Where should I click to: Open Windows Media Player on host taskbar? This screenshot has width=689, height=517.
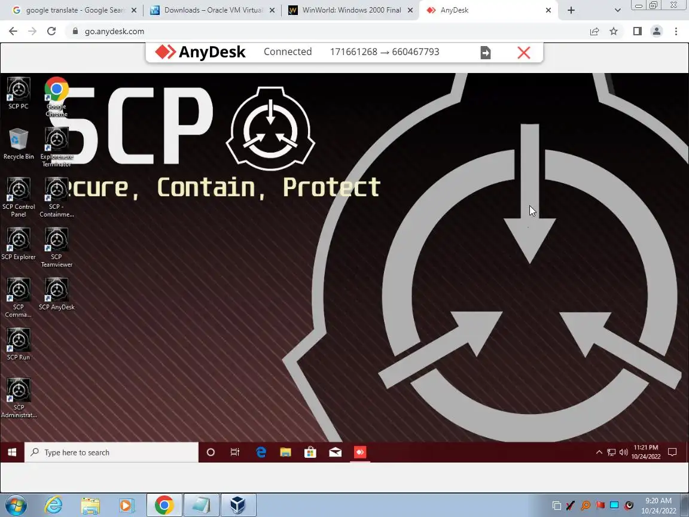(127, 506)
